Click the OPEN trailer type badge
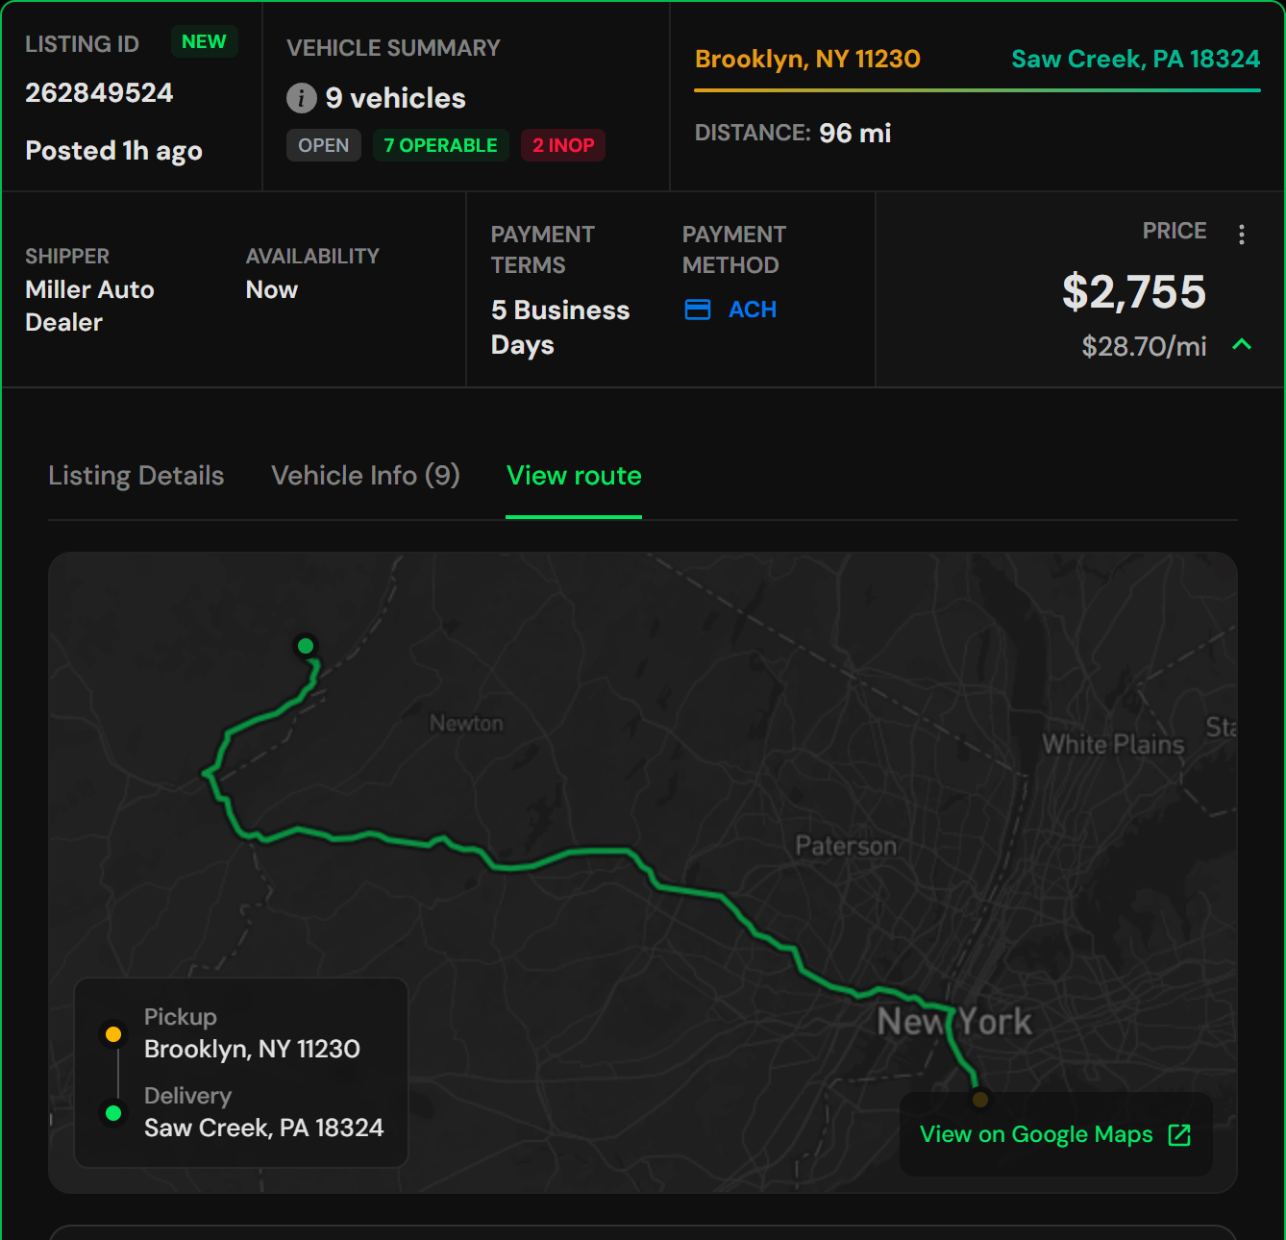Screen dimensions: 1286x1240 [324, 145]
